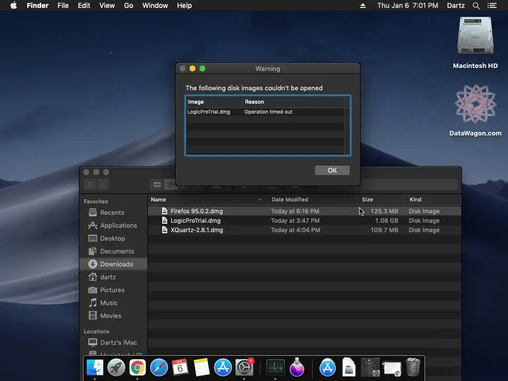Click the date and time in menu bar
508x381 pixels.
pos(408,5)
